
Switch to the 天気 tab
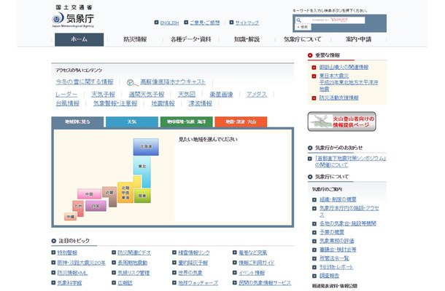(131, 121)
